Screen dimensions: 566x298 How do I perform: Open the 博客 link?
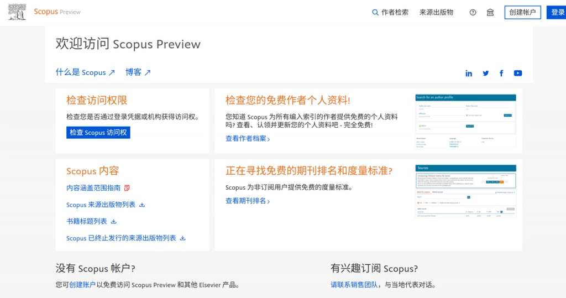point(133,72)
